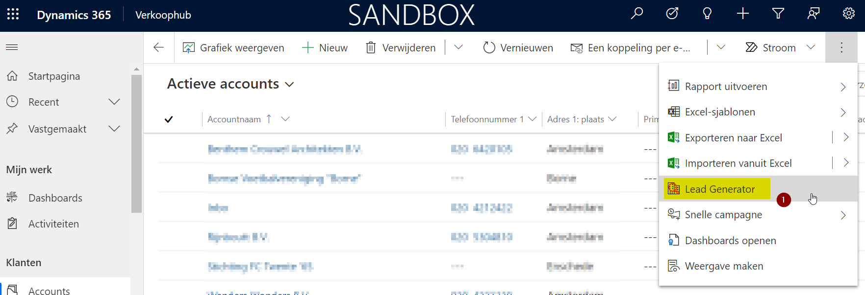Toggle the select all rows checkmark

(169, 119)
